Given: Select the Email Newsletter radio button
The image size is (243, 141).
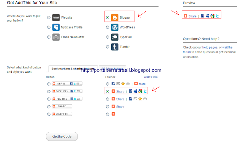Looking at the screenshot, I should point(49,37).
